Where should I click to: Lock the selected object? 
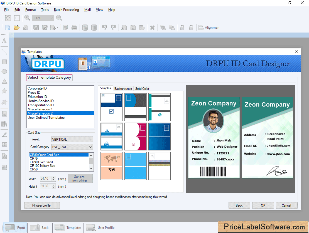[182, 27]
